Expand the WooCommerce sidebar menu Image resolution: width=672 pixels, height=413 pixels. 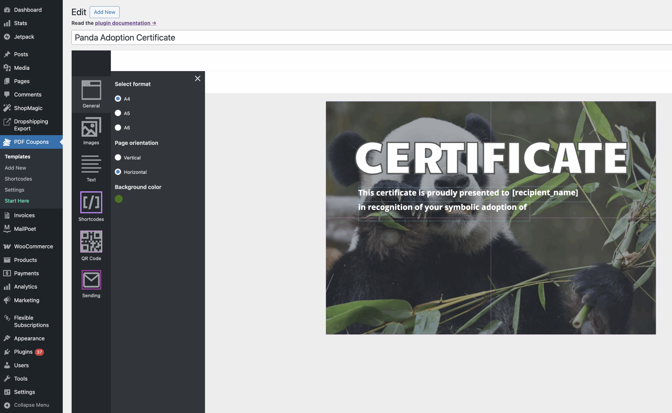33,246
